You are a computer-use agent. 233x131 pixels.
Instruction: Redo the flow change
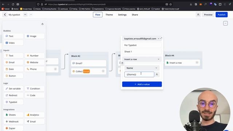[31, 15]
